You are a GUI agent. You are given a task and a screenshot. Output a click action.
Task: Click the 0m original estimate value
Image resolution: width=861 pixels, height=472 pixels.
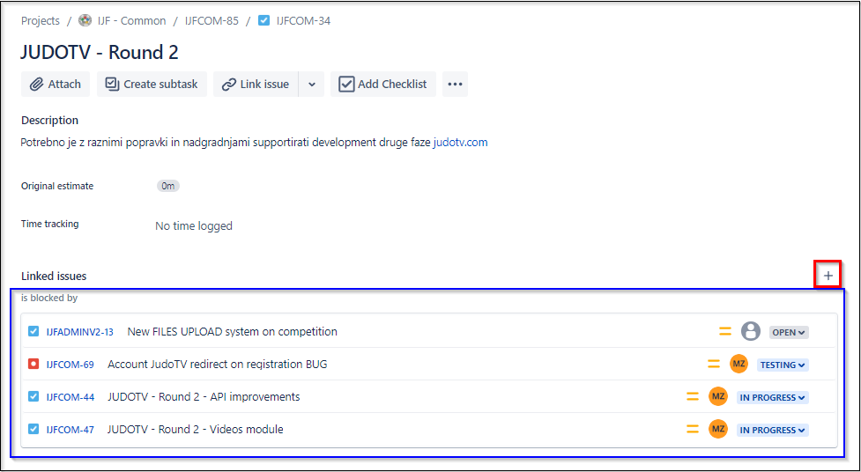[168, 186]
